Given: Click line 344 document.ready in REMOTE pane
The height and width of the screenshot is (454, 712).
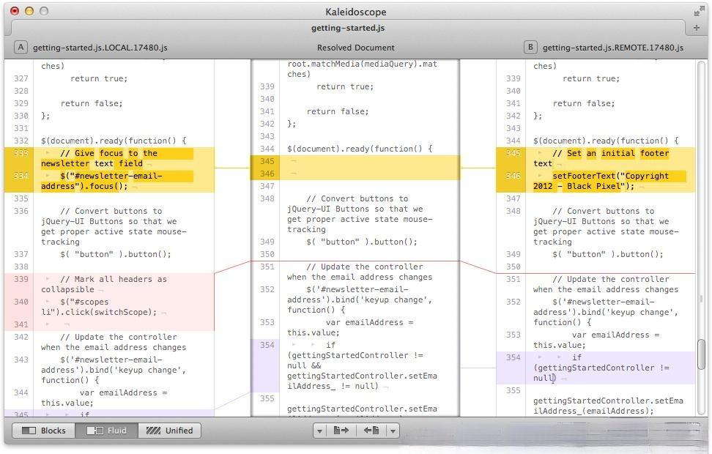Looking at the screenshot, I should (x=606, y=141).
